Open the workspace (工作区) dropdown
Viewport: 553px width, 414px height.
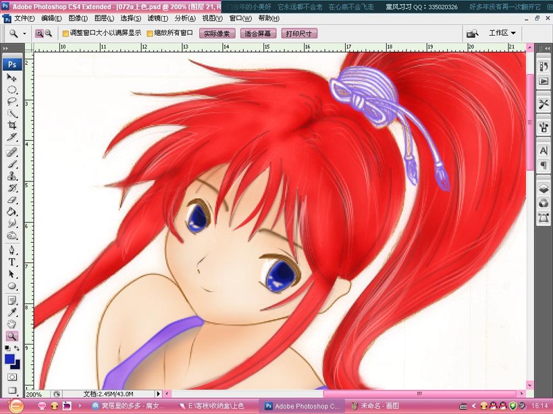(x=502, y=33)
